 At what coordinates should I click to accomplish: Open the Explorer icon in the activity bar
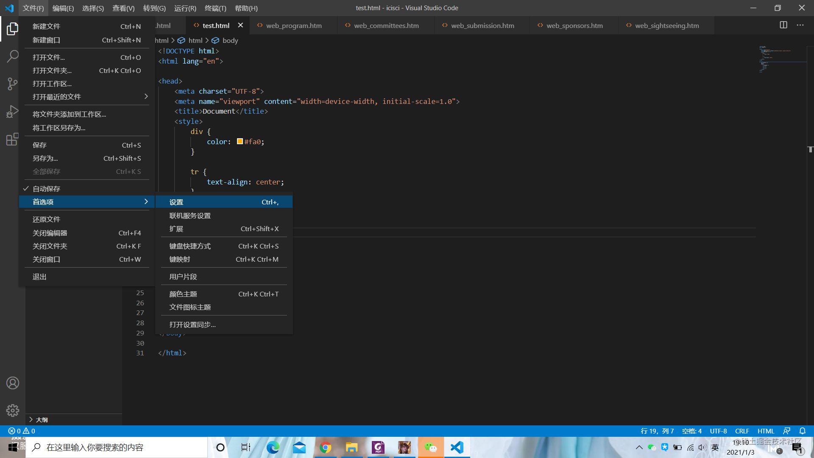pyautogui.click(x=13, y=29)
